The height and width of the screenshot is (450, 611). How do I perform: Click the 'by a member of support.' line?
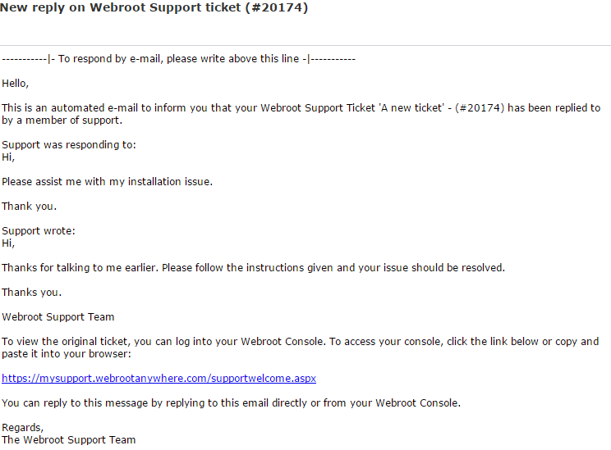coord(62,120)
